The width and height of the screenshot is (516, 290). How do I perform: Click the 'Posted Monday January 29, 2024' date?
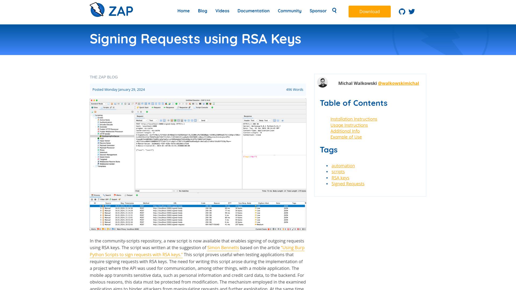click(119, 89)
